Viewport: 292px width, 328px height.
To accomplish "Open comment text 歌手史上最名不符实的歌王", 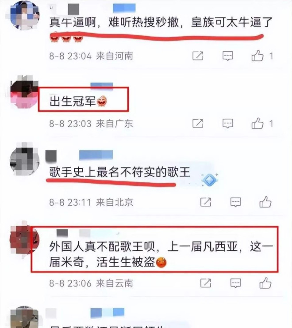I will click(119, 172).
